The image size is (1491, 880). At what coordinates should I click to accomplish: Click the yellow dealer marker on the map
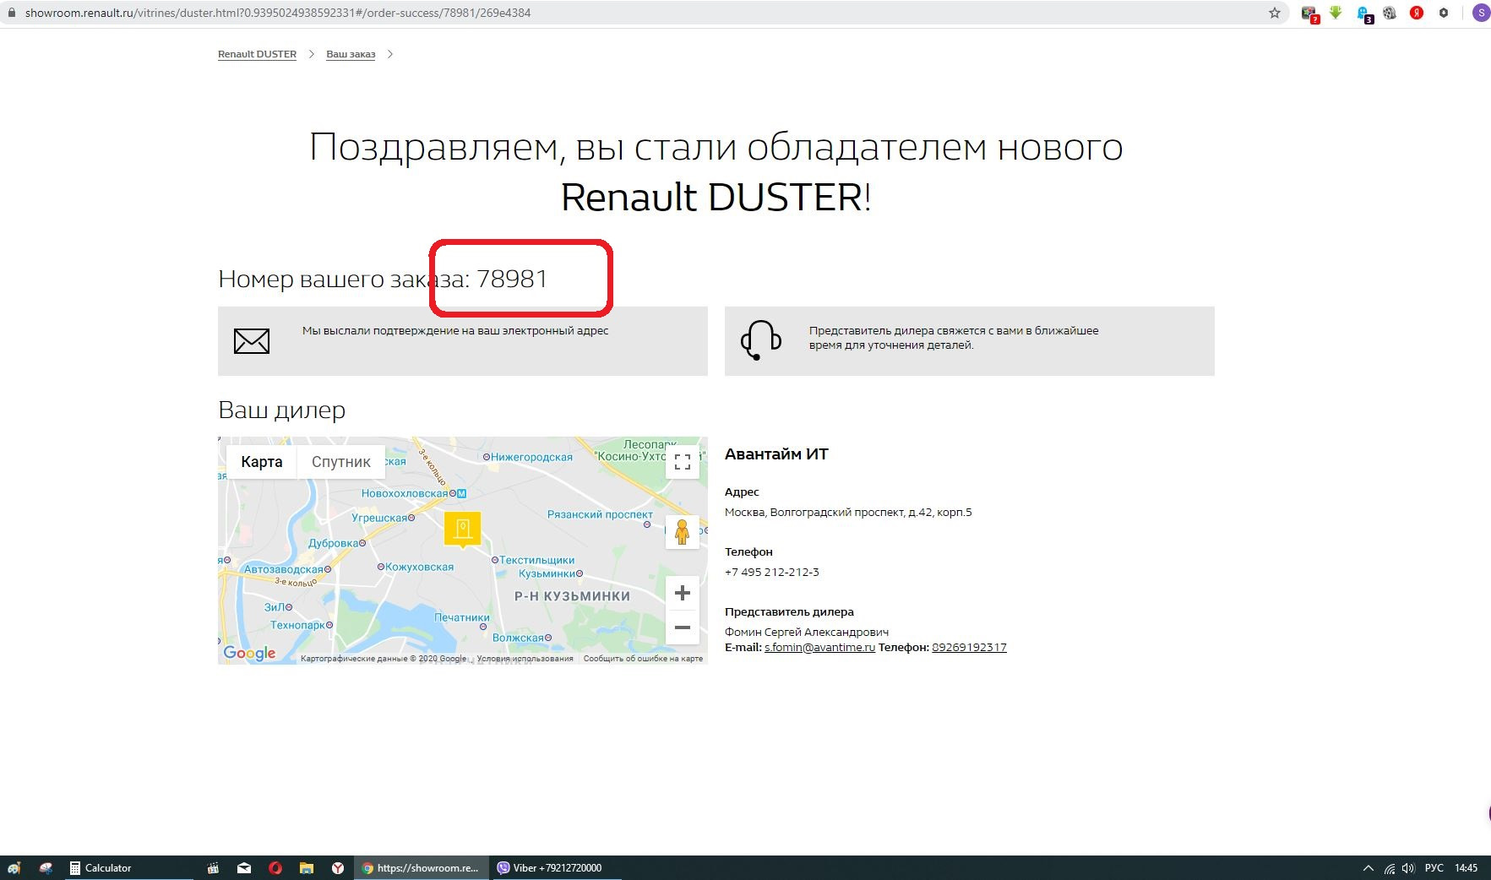463,530
